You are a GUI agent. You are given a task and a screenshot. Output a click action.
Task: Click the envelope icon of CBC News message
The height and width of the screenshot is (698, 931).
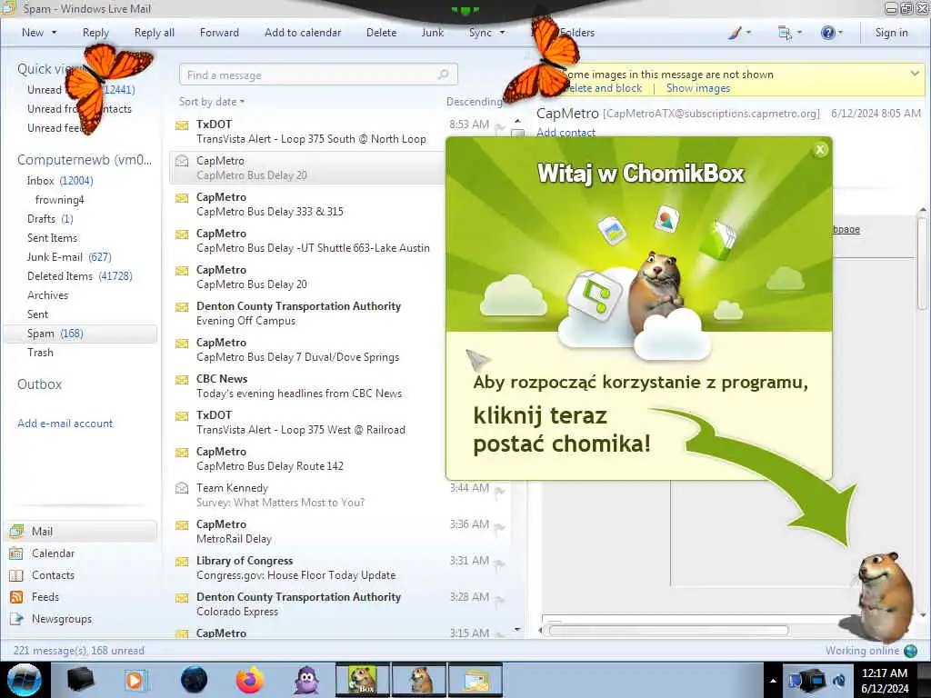[x=182, y=379]
